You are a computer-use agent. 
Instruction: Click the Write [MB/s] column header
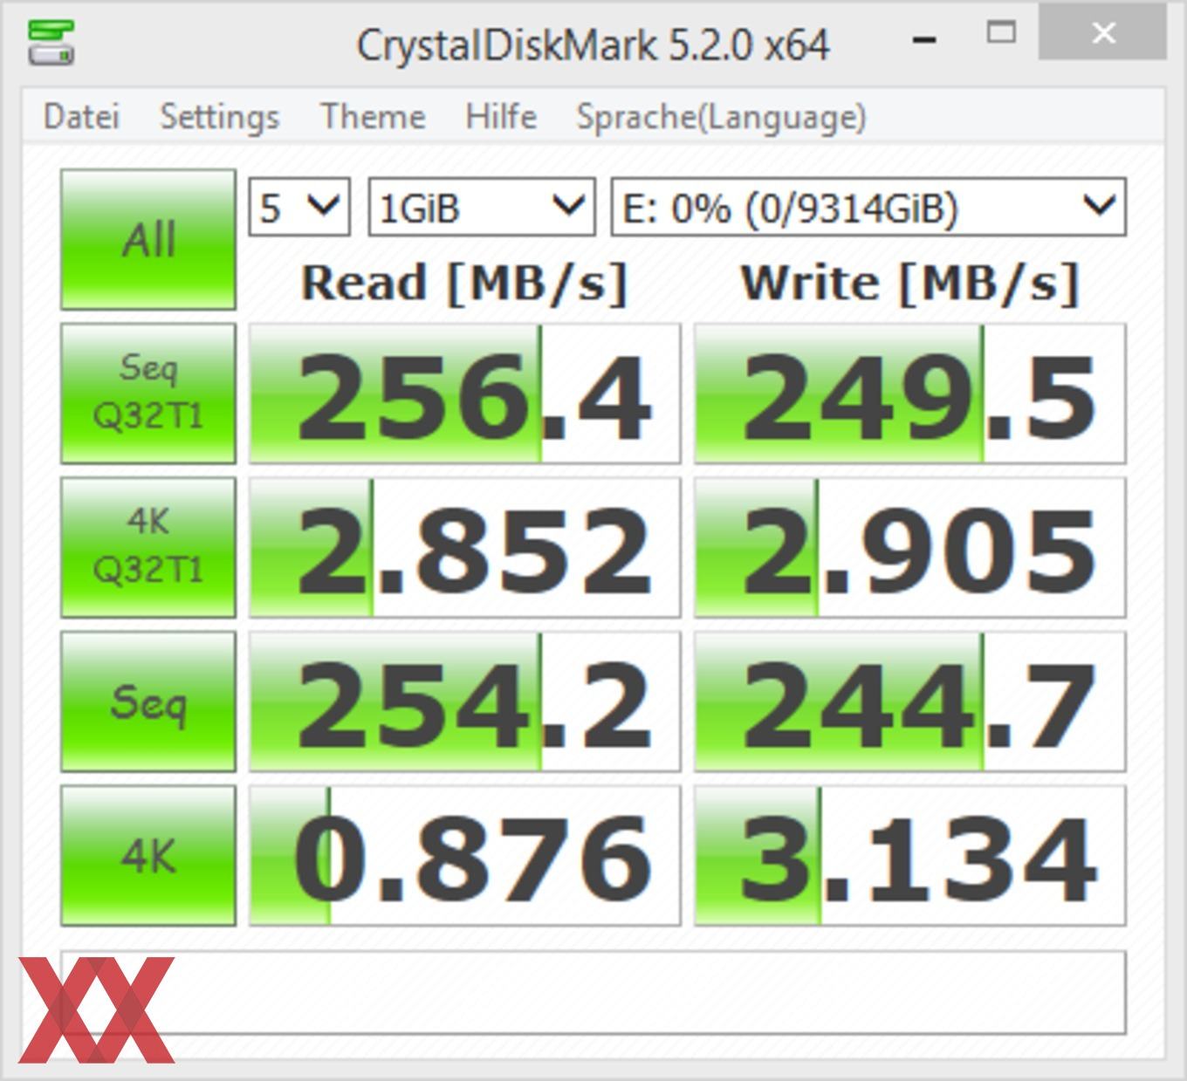(910, 284)
